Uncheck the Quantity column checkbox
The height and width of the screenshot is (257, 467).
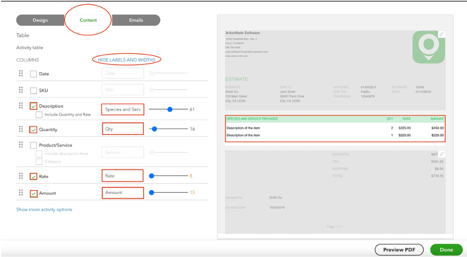tap(33, 129)
